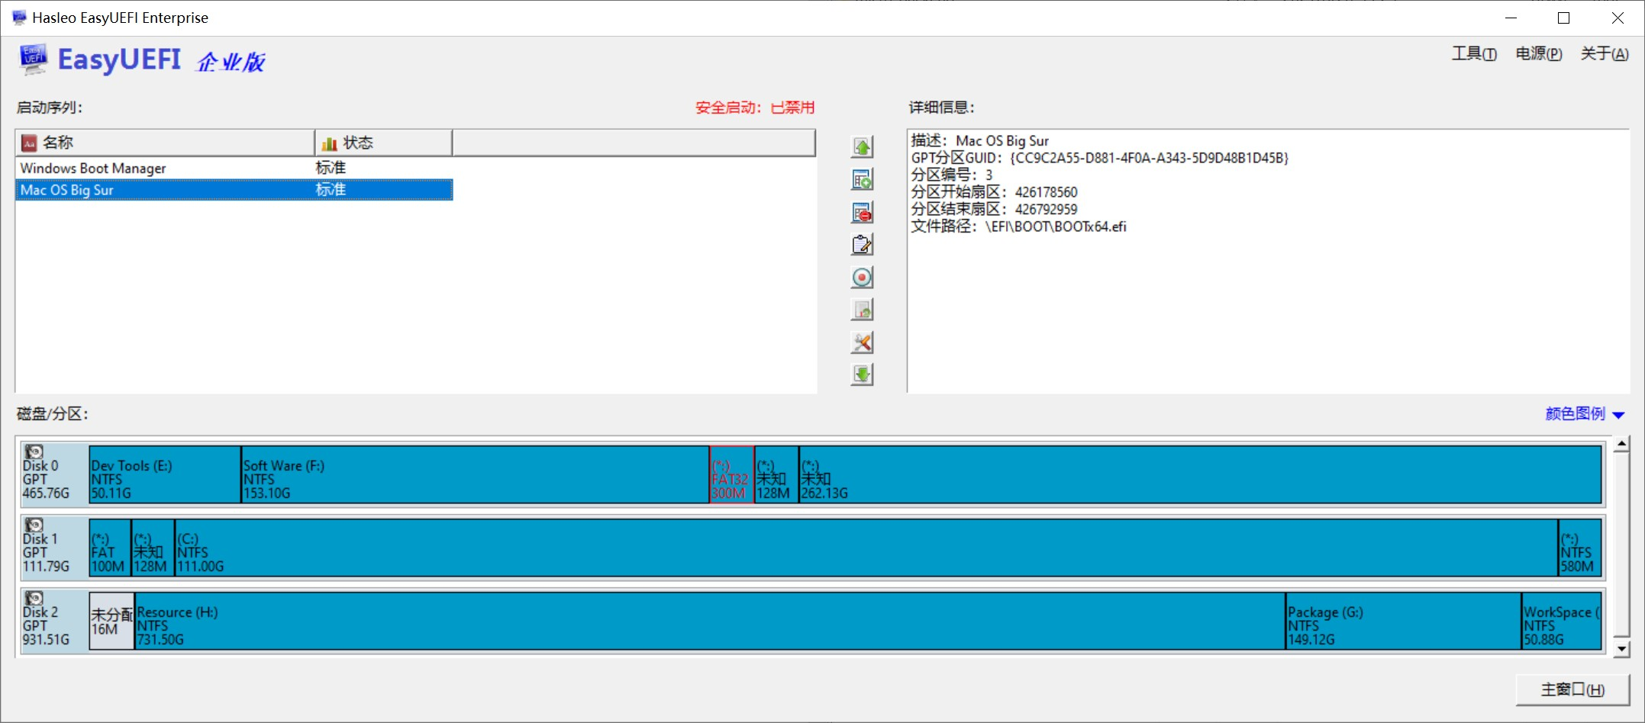Open advanced tools wrench-and-screwdriver icon
Image resolution: width=1645 pixels, height=723 pixels.
tap(862, 342)
